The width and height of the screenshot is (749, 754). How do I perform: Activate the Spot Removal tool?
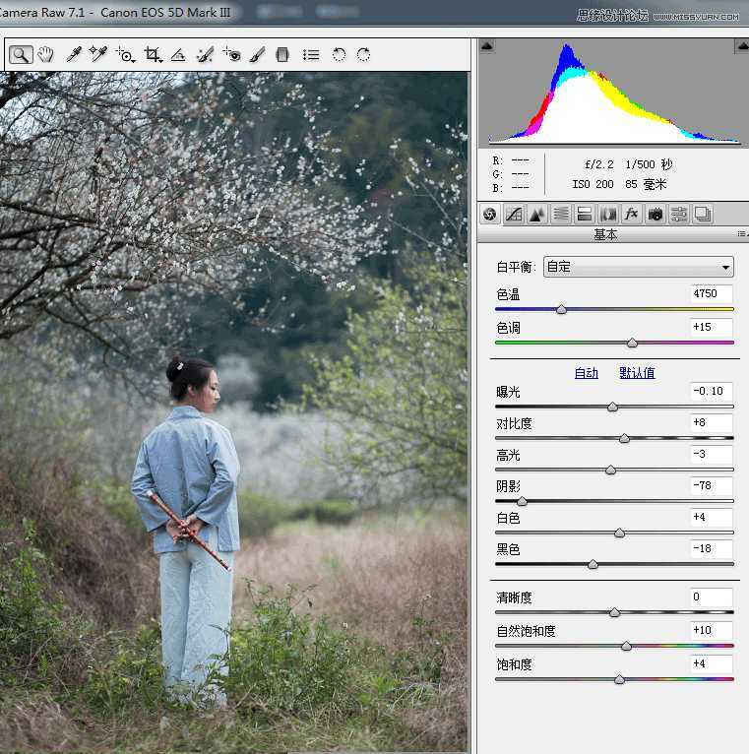click(205, 55)
